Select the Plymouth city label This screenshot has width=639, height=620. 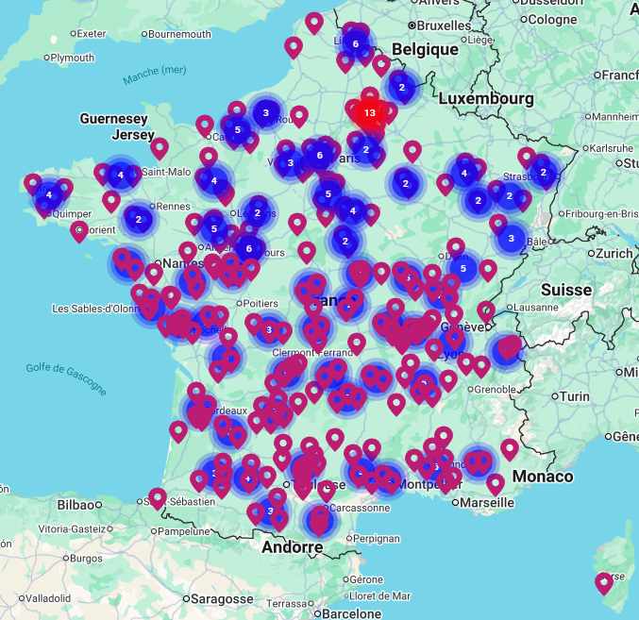(x=73, y=58)
